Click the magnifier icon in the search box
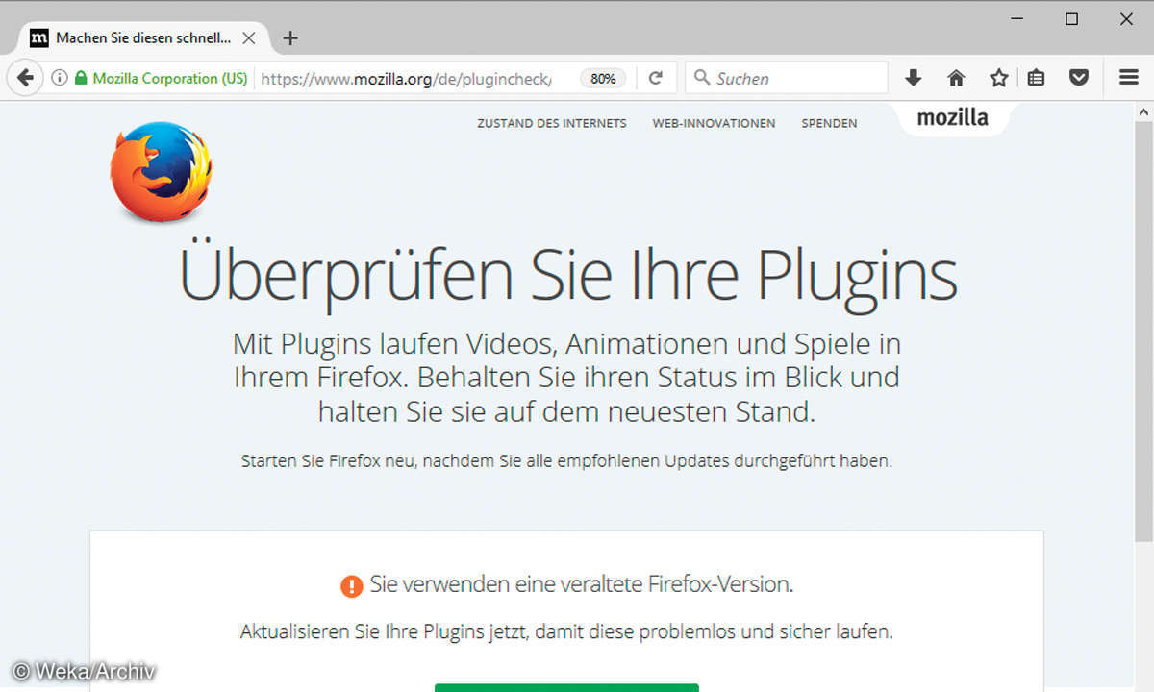Viewport: 1154px width, 692px height. tap(702, 78)
